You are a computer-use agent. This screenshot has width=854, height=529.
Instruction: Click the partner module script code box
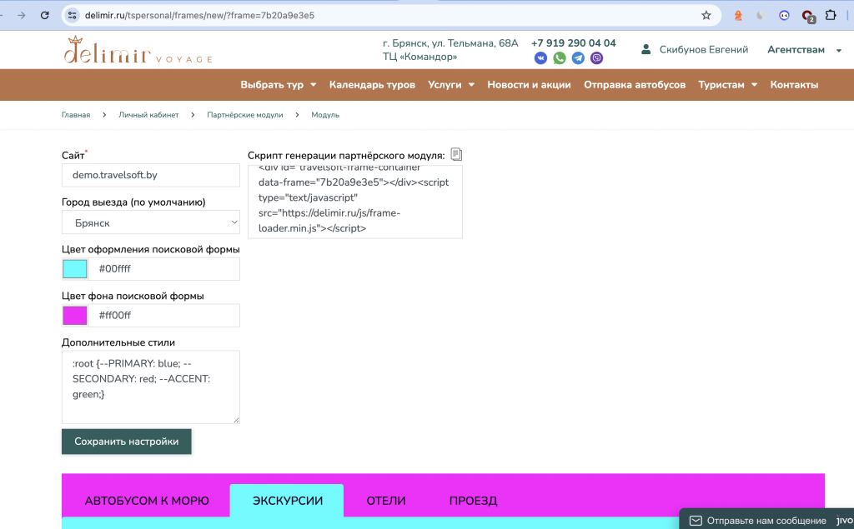tap(355, 202)
